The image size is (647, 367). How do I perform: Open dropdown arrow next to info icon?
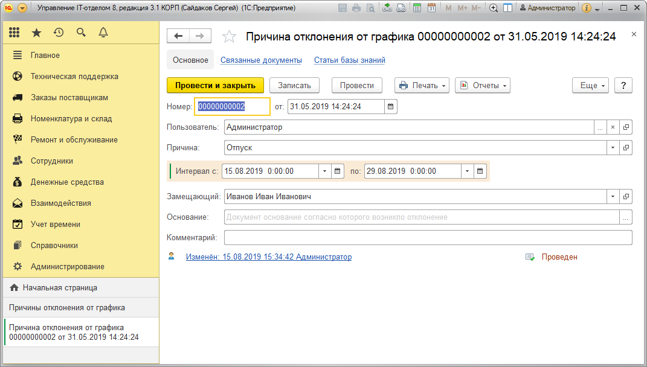pos(597,9)
